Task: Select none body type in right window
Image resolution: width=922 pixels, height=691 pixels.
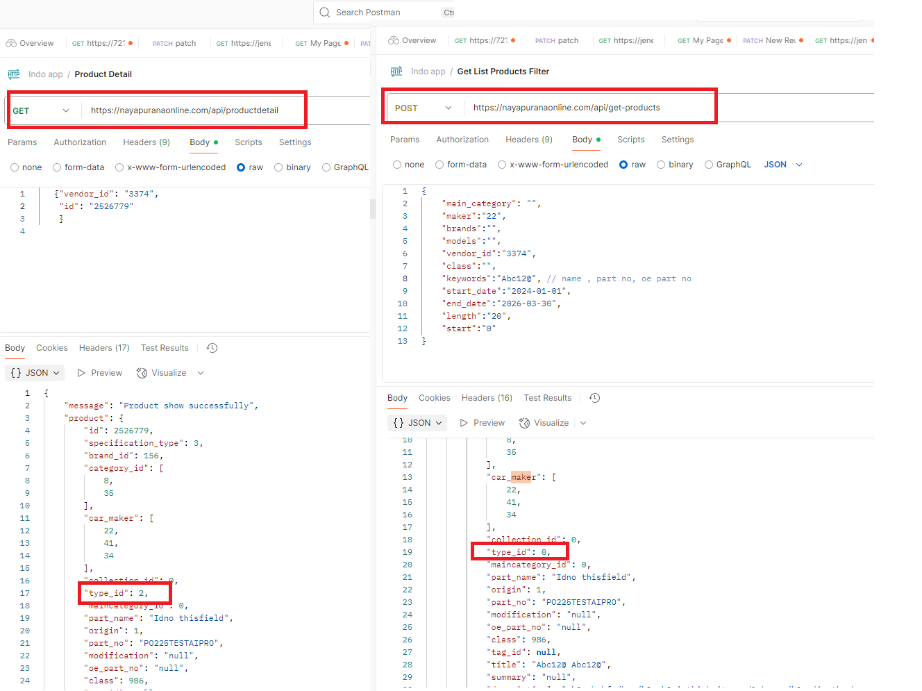Action: pos(397,165)
